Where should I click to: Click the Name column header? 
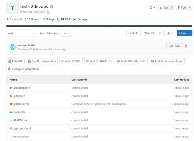pos(13,80)
